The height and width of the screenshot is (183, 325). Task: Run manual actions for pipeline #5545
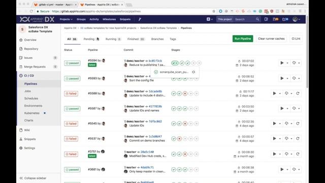click(x=274, y=124)
